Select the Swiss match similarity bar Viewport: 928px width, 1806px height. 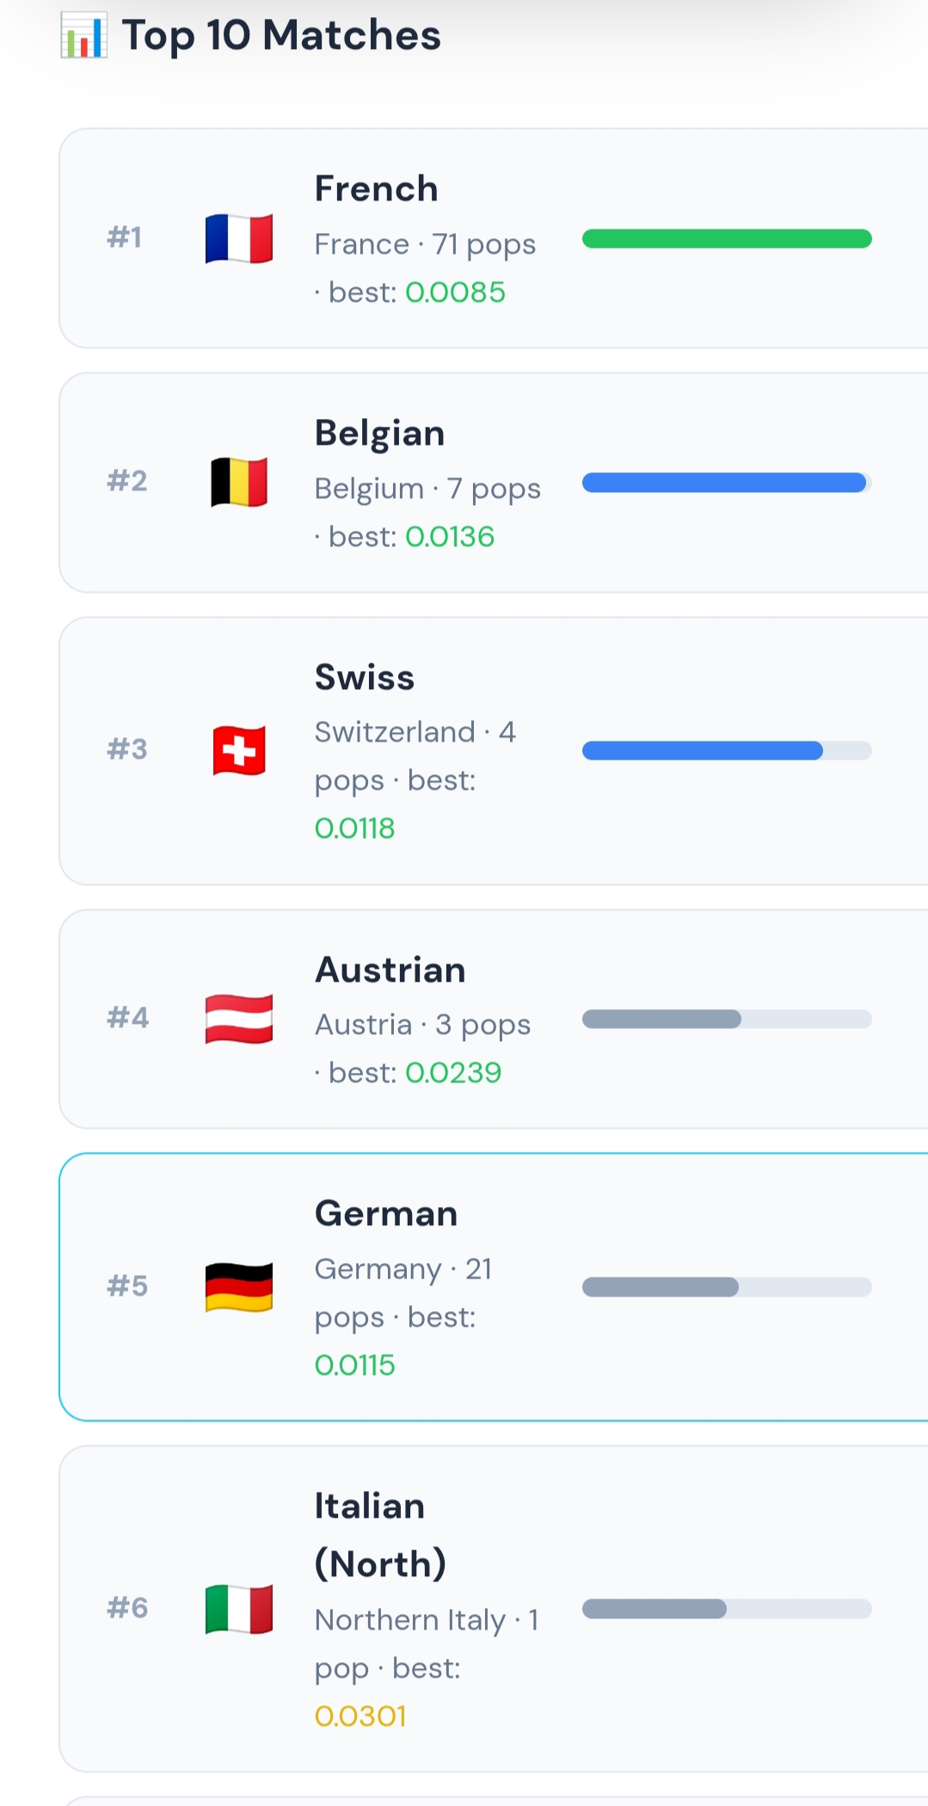click(727, 750)
